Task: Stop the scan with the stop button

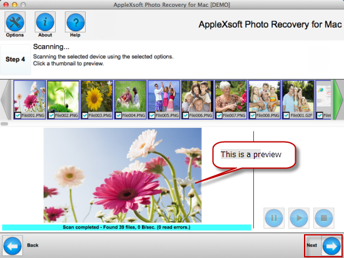Action: 324,218
